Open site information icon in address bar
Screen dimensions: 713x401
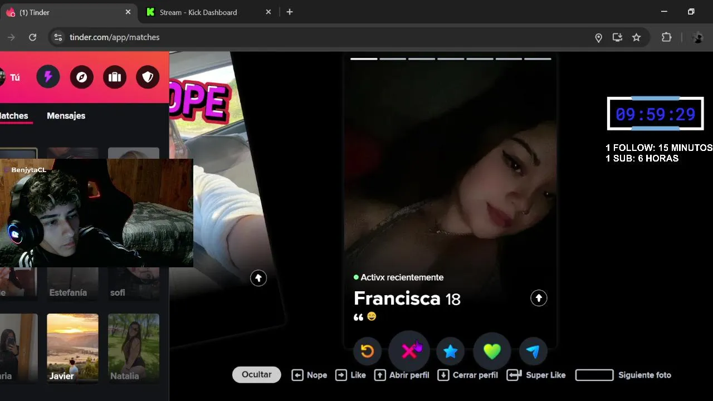[57, 37]
